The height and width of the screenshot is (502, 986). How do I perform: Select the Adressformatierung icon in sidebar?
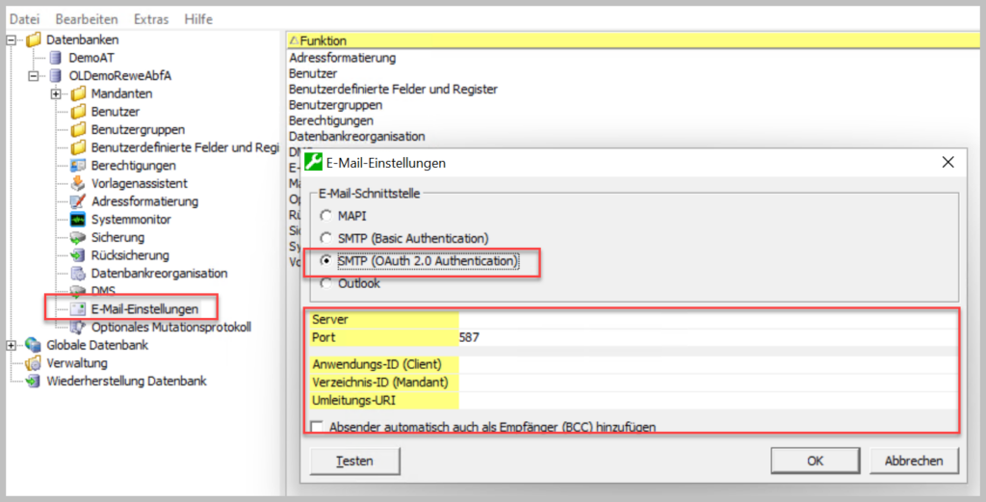click(x=78, y=201)
